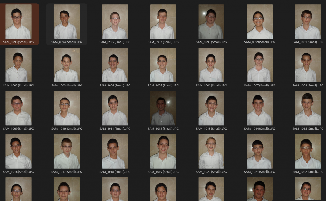
Task: Select the SAM_1021 (Small).JPG photo thumbnail
Action: coord(260,152)
